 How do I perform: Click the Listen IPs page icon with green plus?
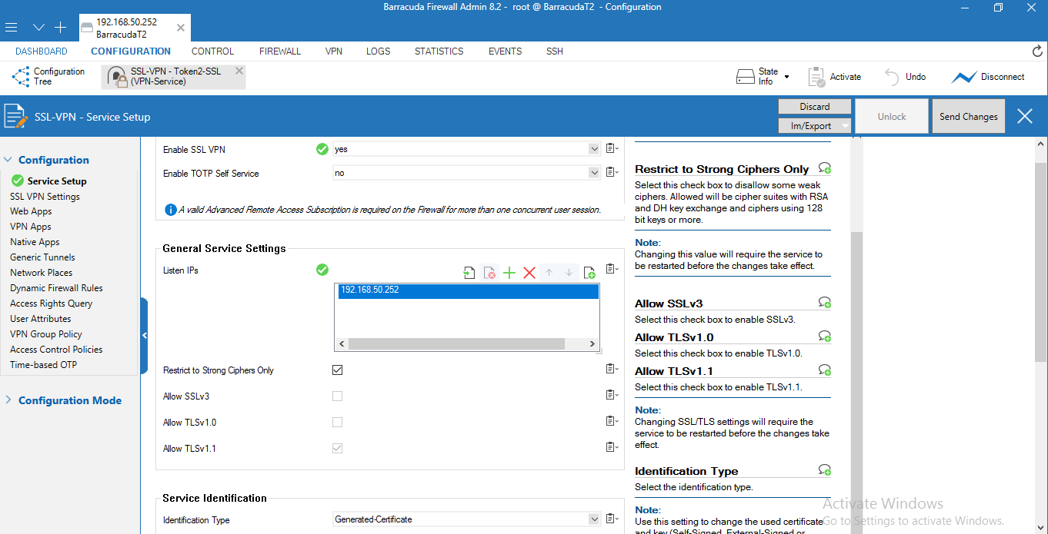[x=589, y=273]
